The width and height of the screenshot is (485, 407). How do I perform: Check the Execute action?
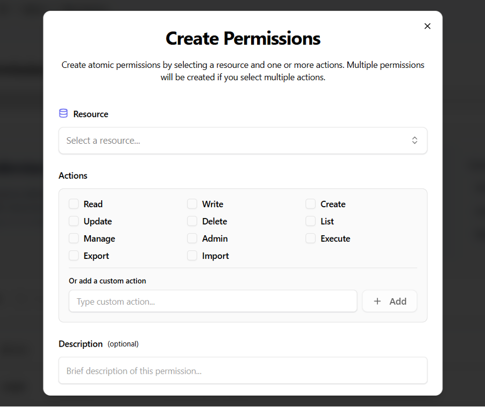click(310, 238)
